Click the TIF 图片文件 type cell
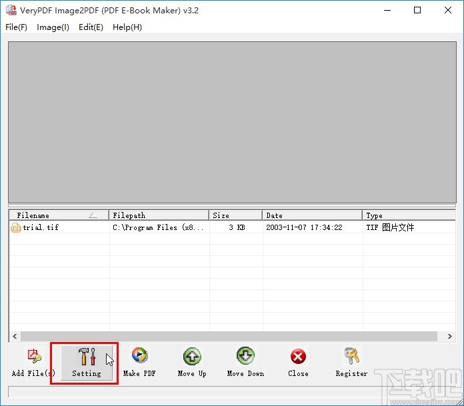The width and height of the screenshot is (464, 406). tap(390, 227)
